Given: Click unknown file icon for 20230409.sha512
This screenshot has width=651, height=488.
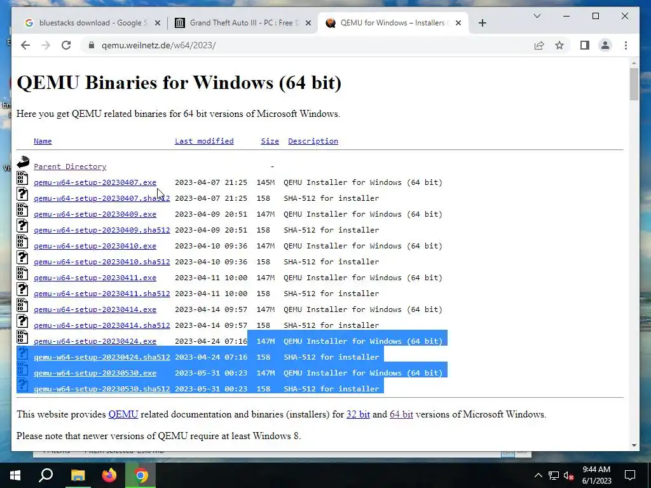Looking at the screenshot, I should coord(22,226).
